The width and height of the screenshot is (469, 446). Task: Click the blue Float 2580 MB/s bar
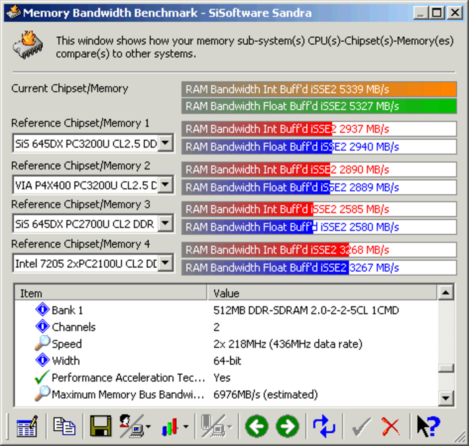[319, 227]
